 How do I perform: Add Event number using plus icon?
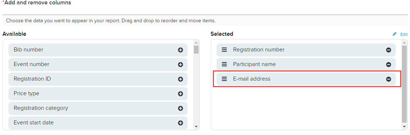click(x=180, y=65)
